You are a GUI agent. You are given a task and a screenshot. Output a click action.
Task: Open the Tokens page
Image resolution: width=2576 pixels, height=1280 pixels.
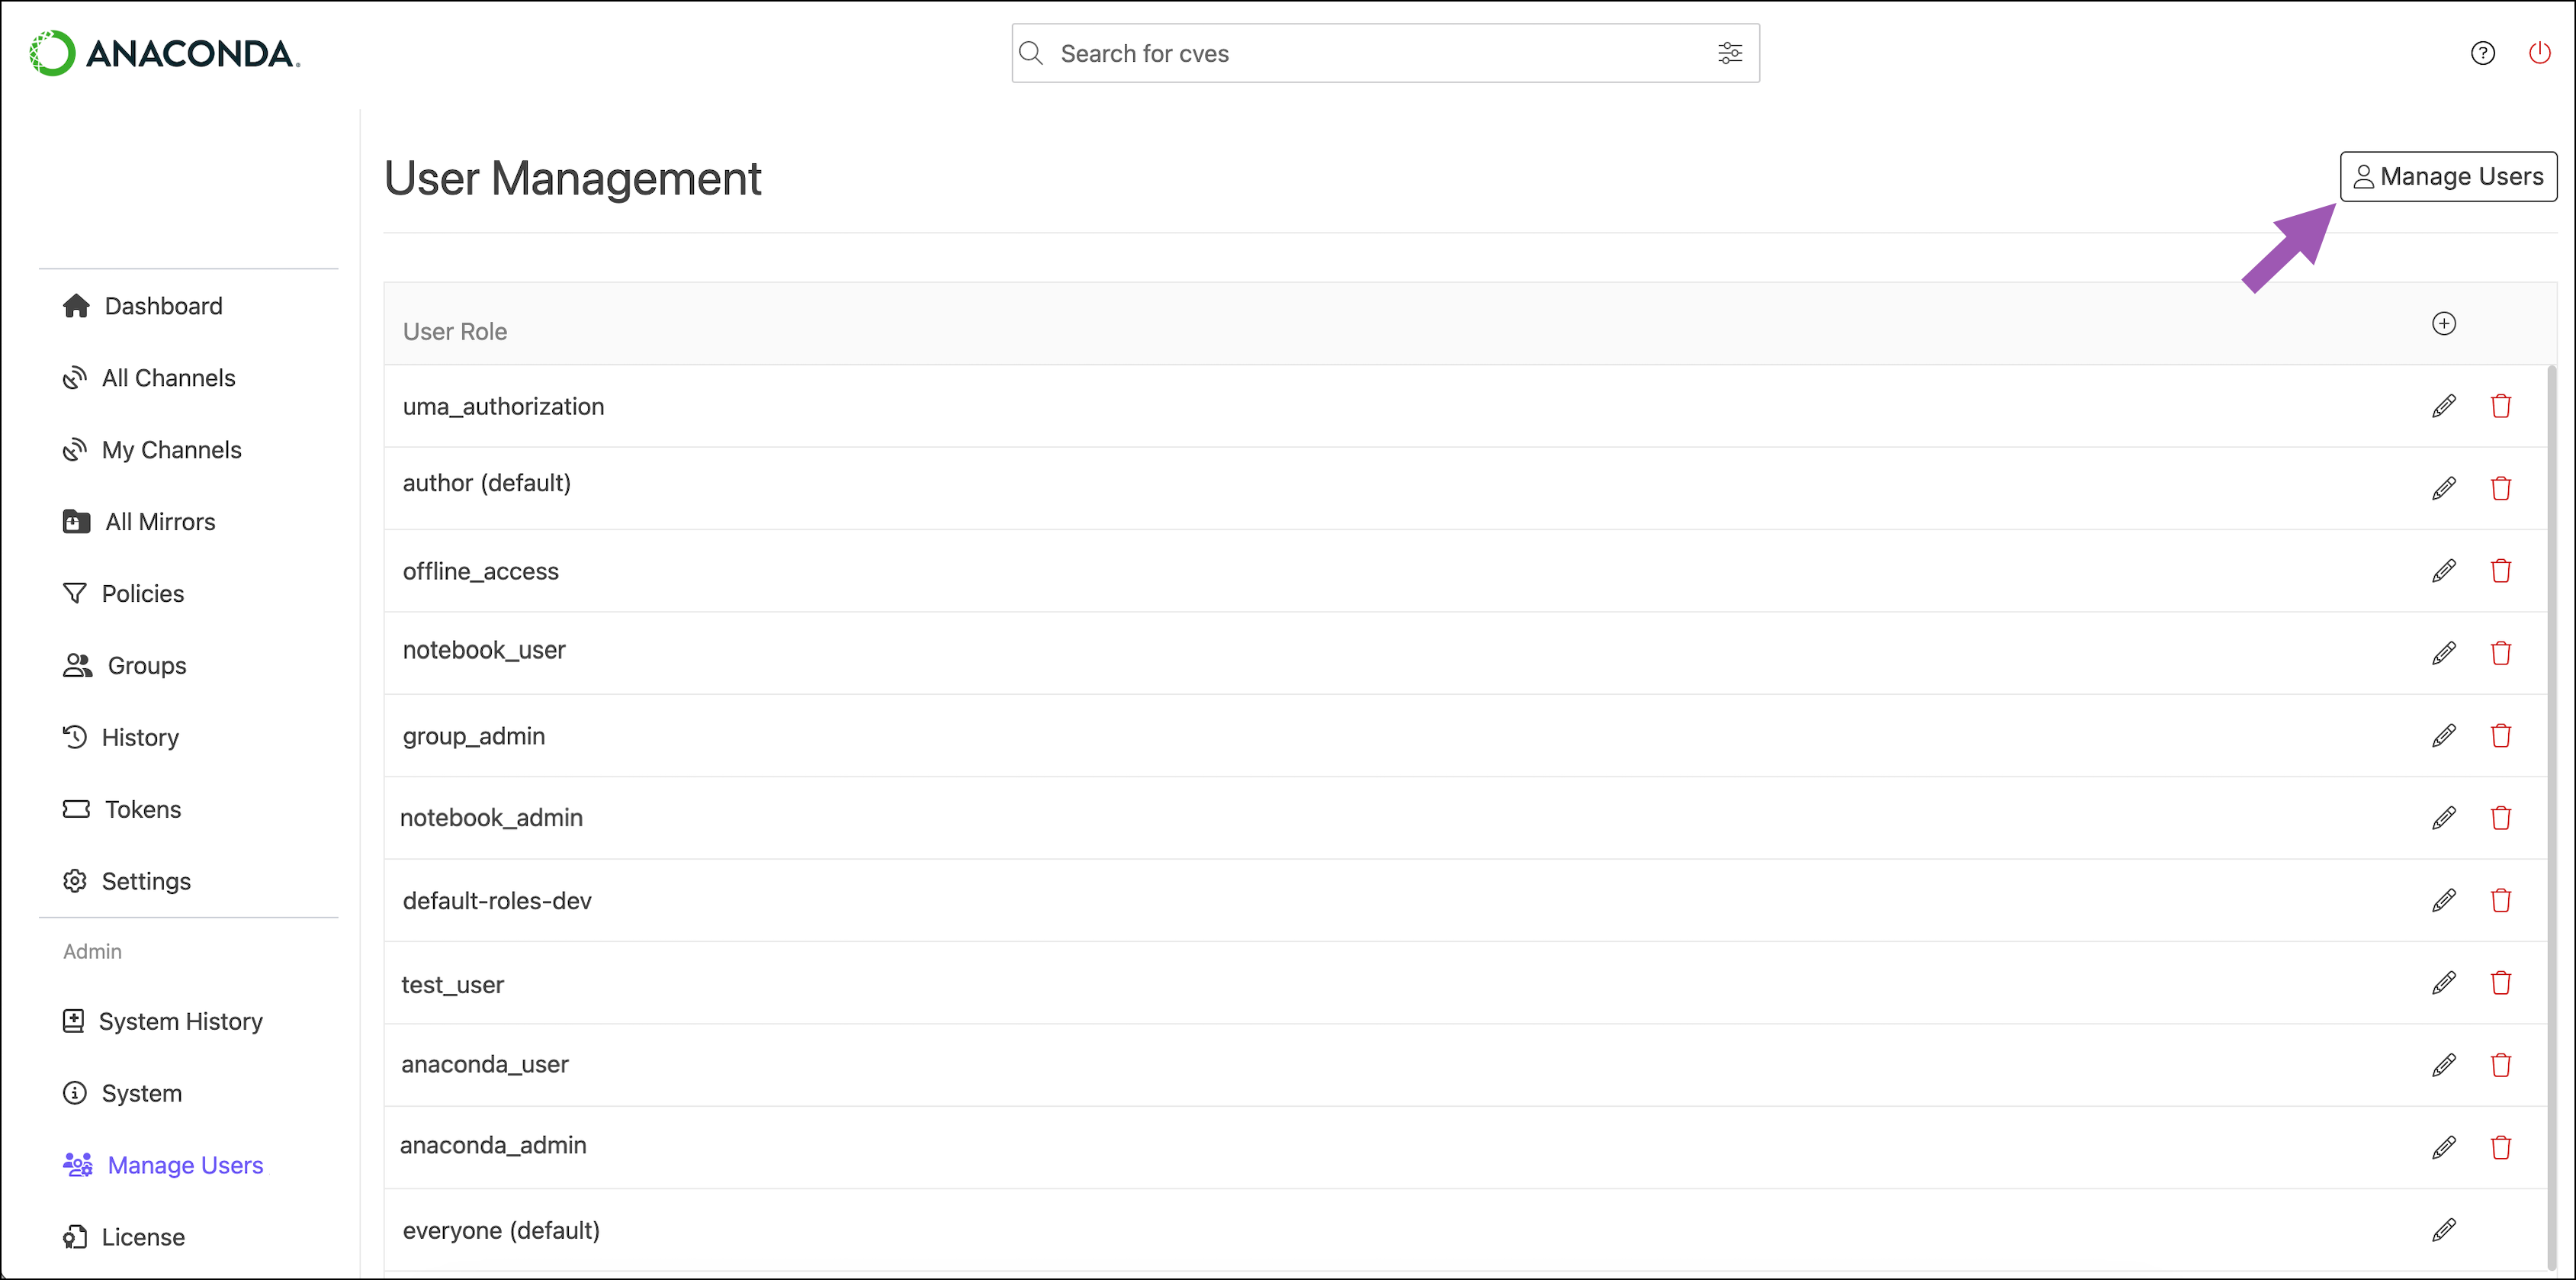[x=143, y=809]
